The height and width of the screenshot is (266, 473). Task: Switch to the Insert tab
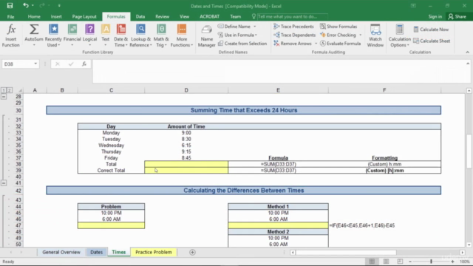(x=56, y=16)
